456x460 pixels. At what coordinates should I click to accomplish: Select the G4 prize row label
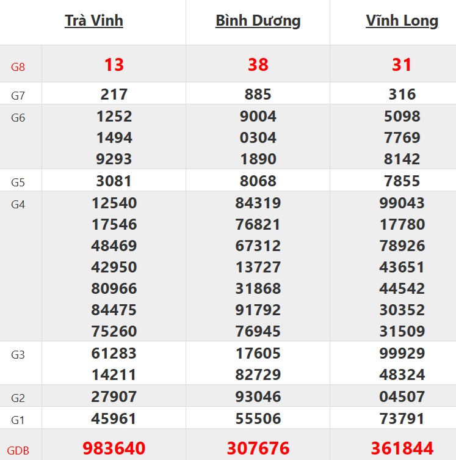pos(18,204)
